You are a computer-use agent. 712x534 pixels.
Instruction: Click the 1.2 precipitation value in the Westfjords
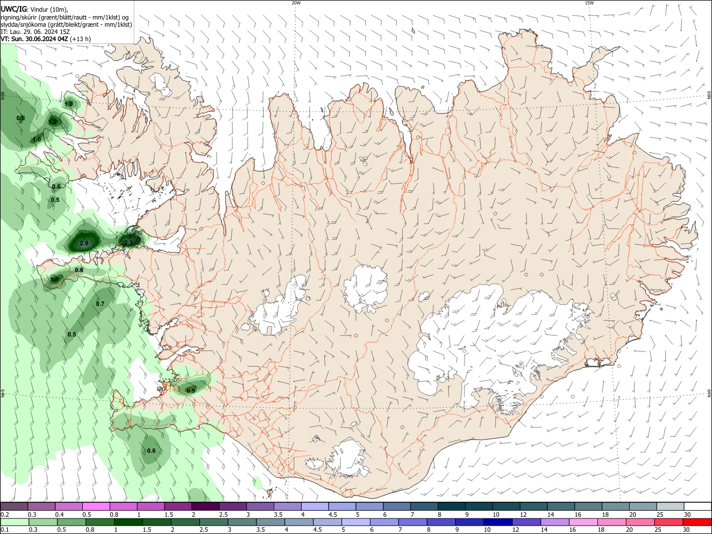(x=53, y=121)
